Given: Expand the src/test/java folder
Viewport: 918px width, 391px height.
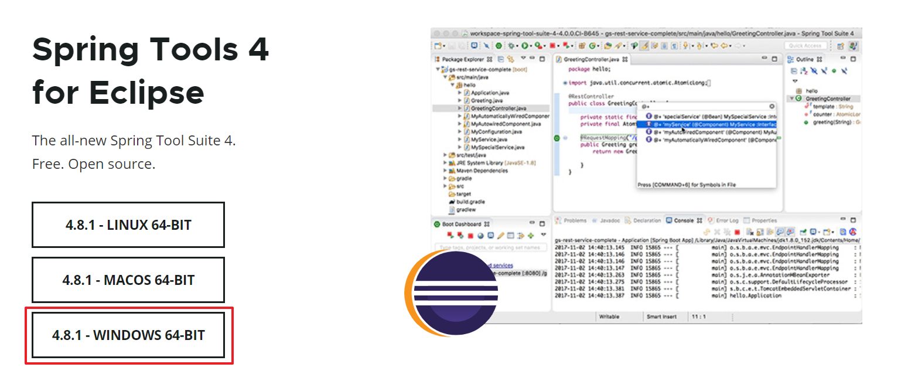Looking at the screenshot, I should (445, 155).
